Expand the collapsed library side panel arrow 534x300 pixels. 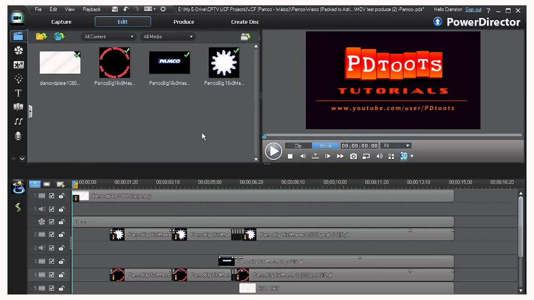(30, 112)
